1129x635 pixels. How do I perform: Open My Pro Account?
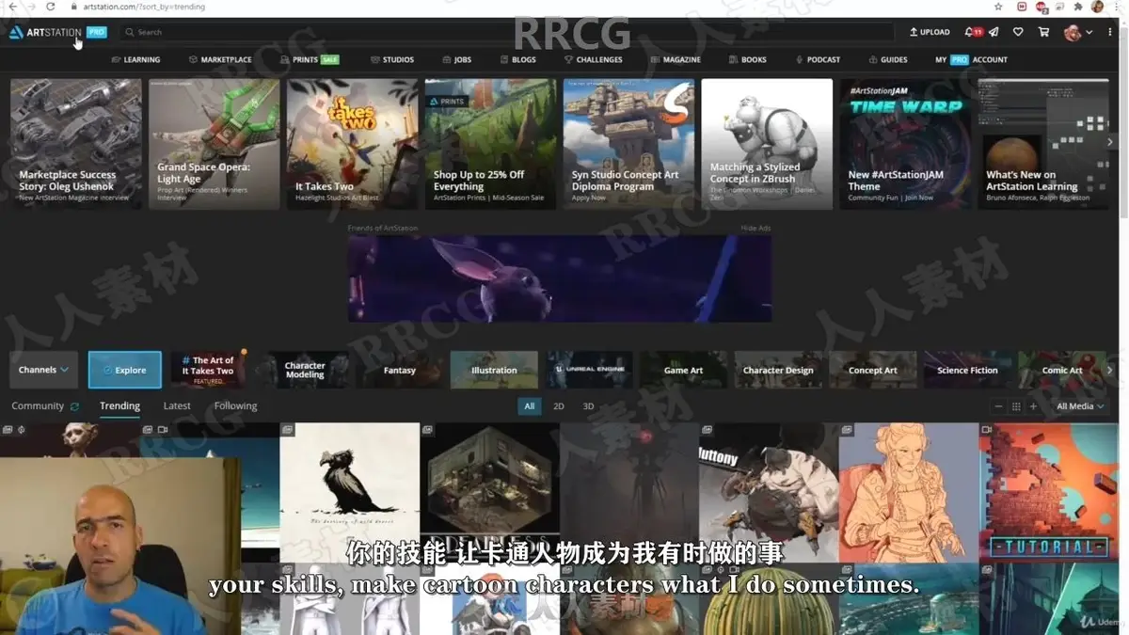click(971, 59)
